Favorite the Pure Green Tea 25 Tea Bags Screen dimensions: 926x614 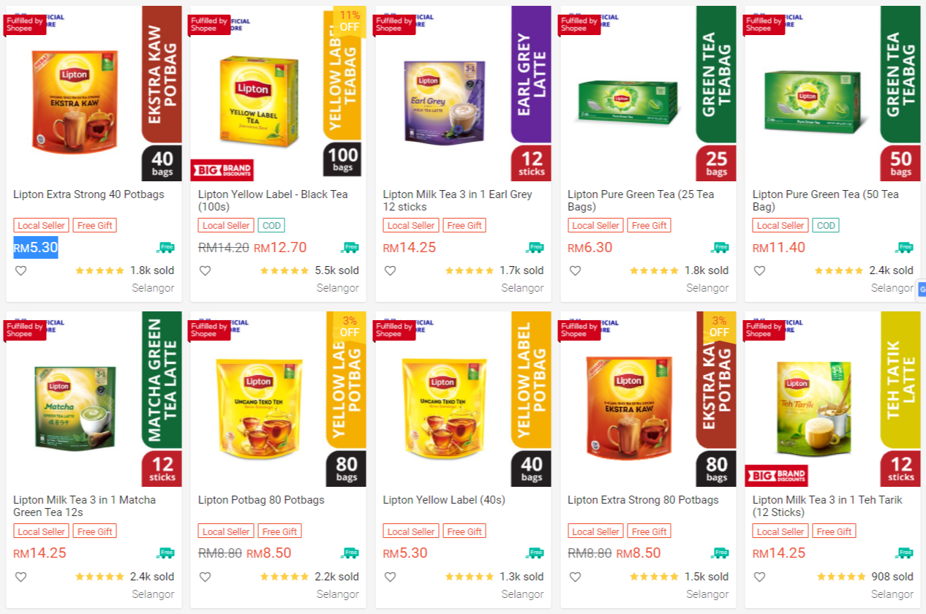click(576, 270)
